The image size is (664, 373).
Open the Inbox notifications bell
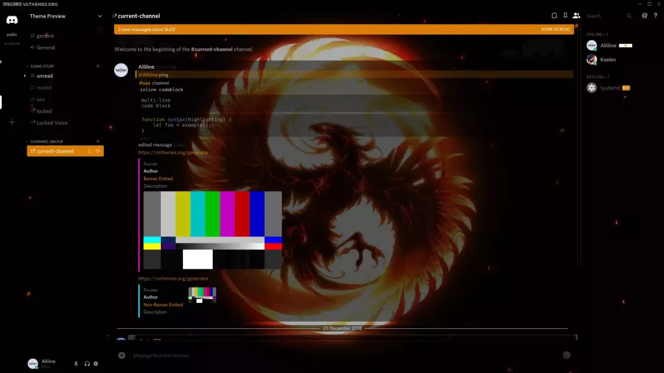coord(554,16)
